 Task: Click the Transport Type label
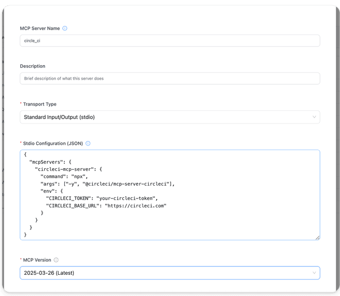coord(40,104)
